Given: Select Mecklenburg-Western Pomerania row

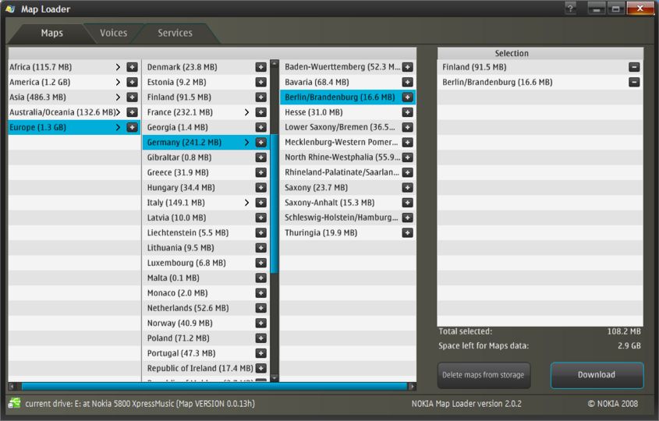Looking at the screenshot, I should click(348, 143).
